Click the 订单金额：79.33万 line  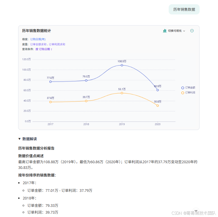pos(43,205)
